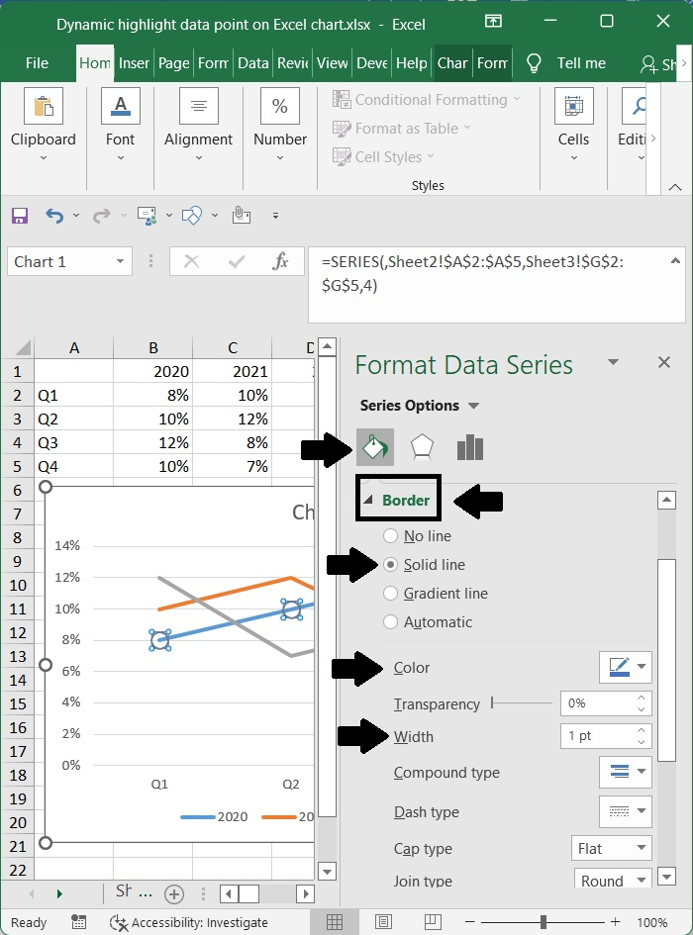Open the Fill & Line tab icon
693x935 pixels.
coord(374,447)
